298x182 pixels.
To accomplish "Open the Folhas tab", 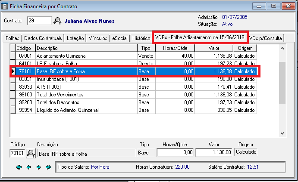I will [x=12, y=38].
